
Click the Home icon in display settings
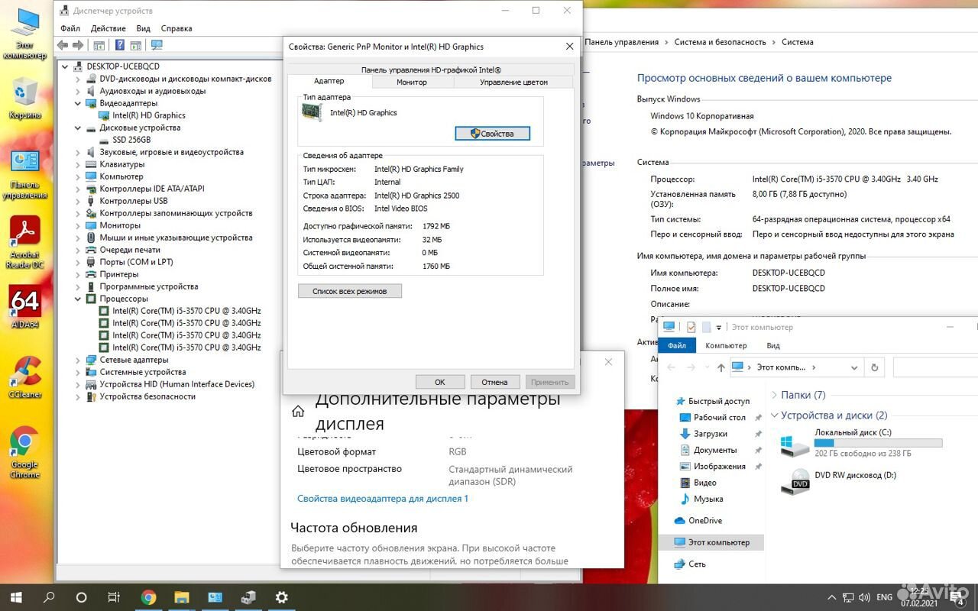[298, 411]
